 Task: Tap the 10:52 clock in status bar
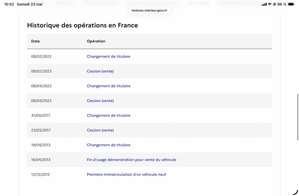point(9,4)
